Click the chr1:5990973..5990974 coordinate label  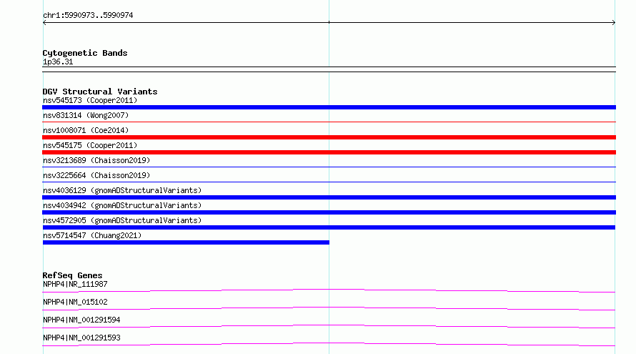click(88, 15)
